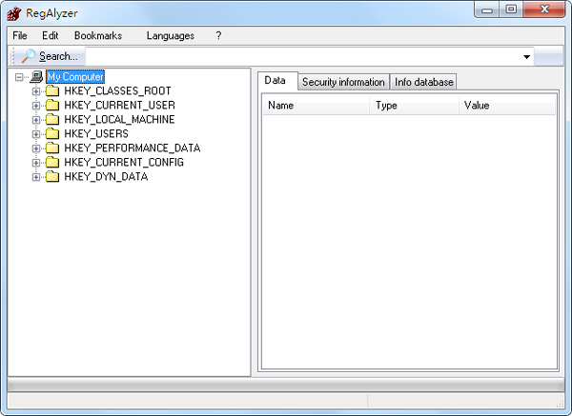The image size is (572, 416).
Task: Sort by the Type column header
Action: pyautogui.click(x=414, y=106)
